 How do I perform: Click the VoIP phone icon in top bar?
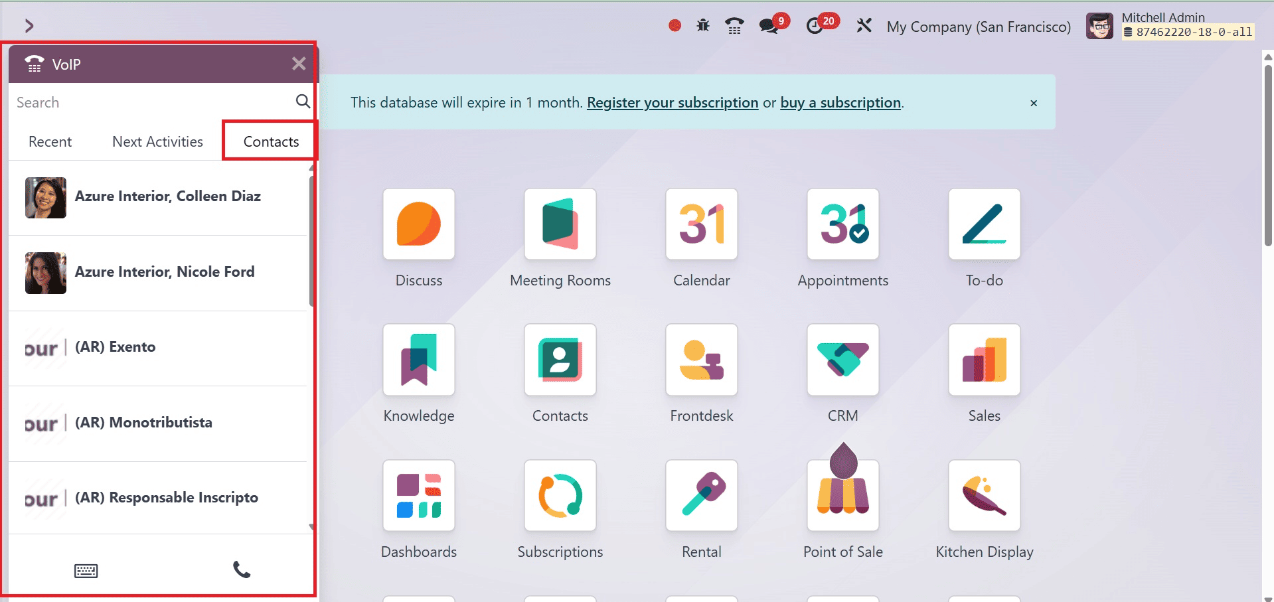click(734, 26)
